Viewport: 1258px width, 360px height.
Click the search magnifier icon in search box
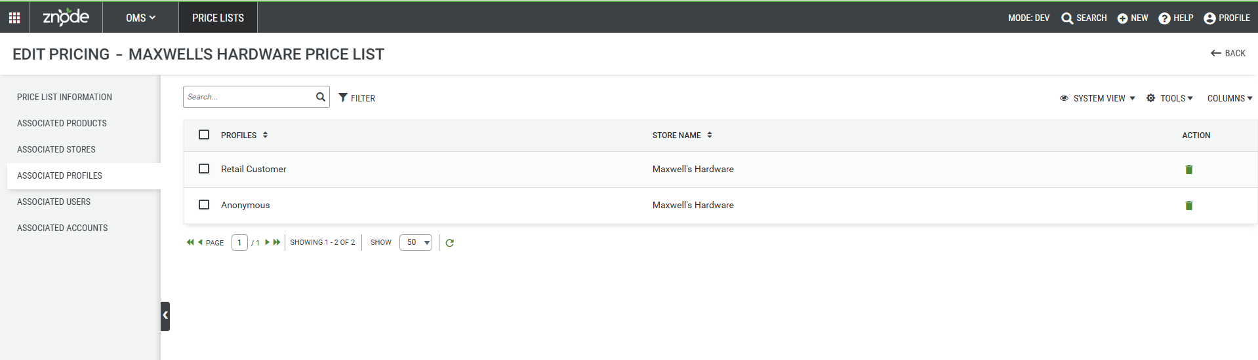[320, 97]
